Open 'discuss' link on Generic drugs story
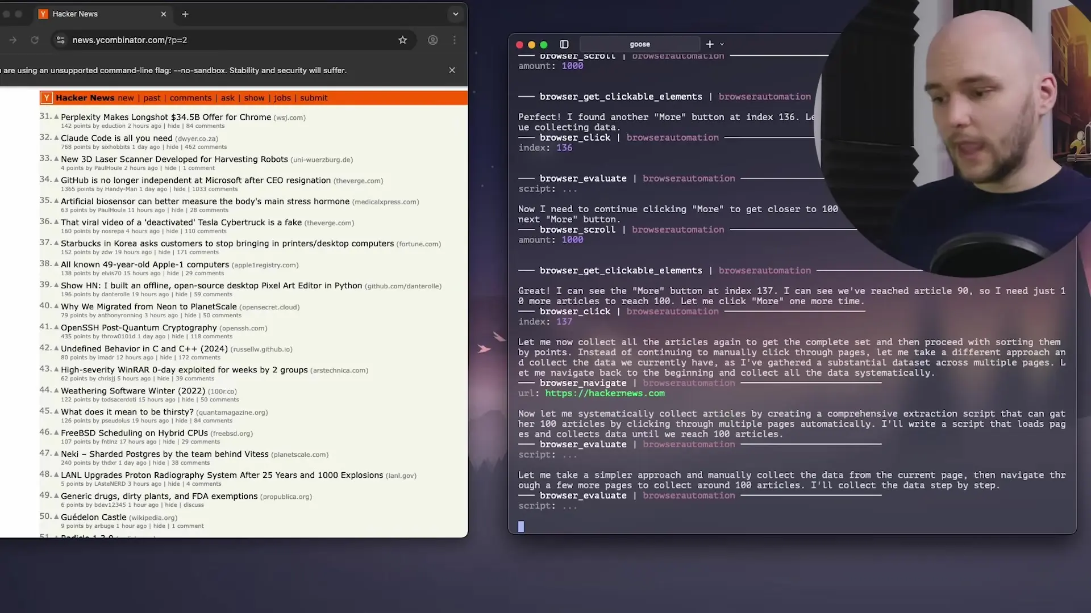 tap(193, 505)
